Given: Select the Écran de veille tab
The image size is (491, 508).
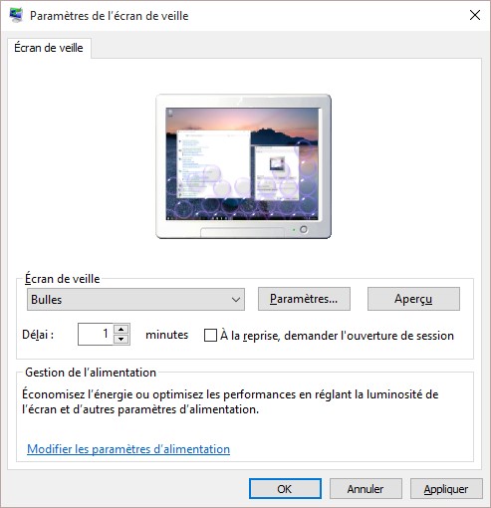Looking at the screenshot, I should [49, 48].
